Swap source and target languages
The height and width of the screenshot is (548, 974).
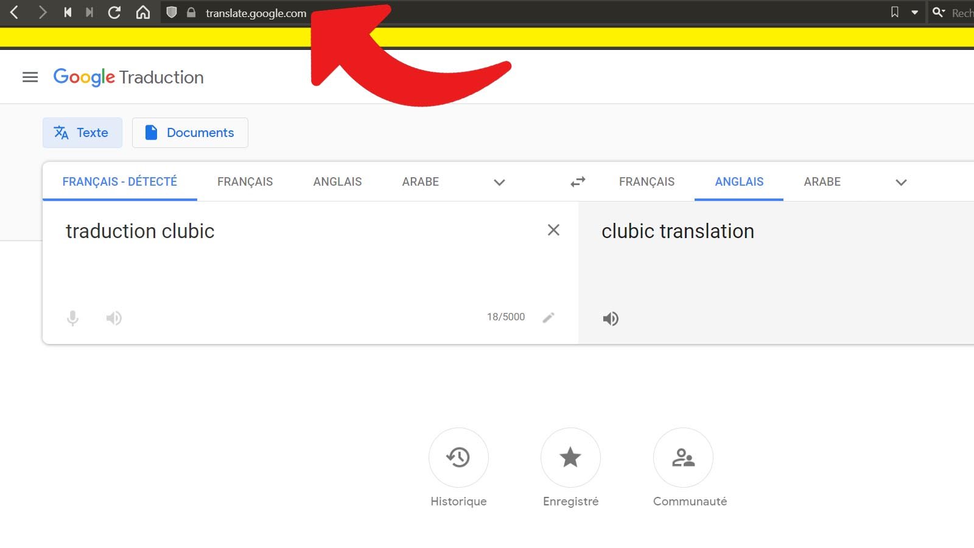point(577,181)
